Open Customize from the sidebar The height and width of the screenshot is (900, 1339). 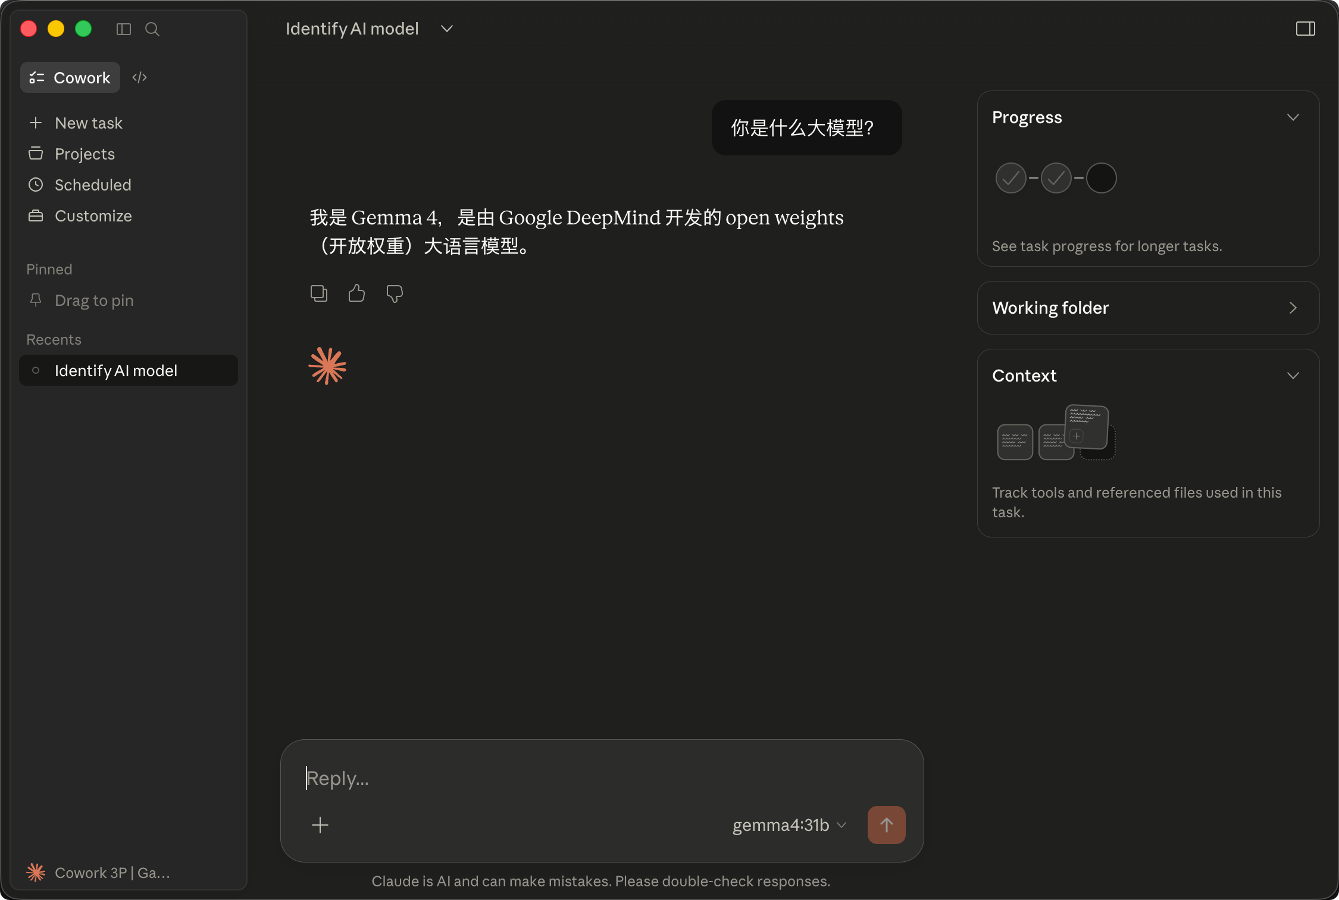point(93,215)
